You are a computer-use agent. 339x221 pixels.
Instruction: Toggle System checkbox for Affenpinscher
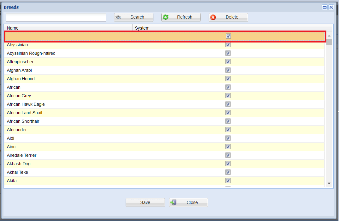(x=228, y=62)
